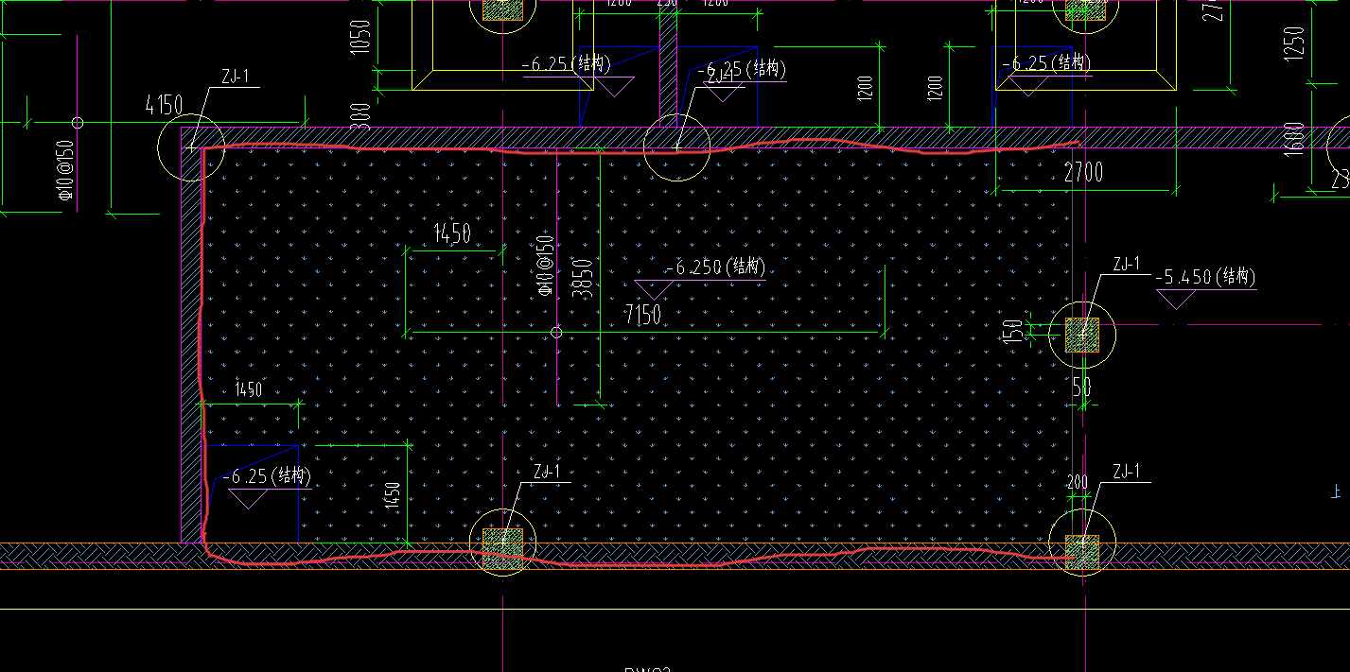
Task: Select the hatched column under bottom-center ZJ-1
Action: click(x=502, y=549)
